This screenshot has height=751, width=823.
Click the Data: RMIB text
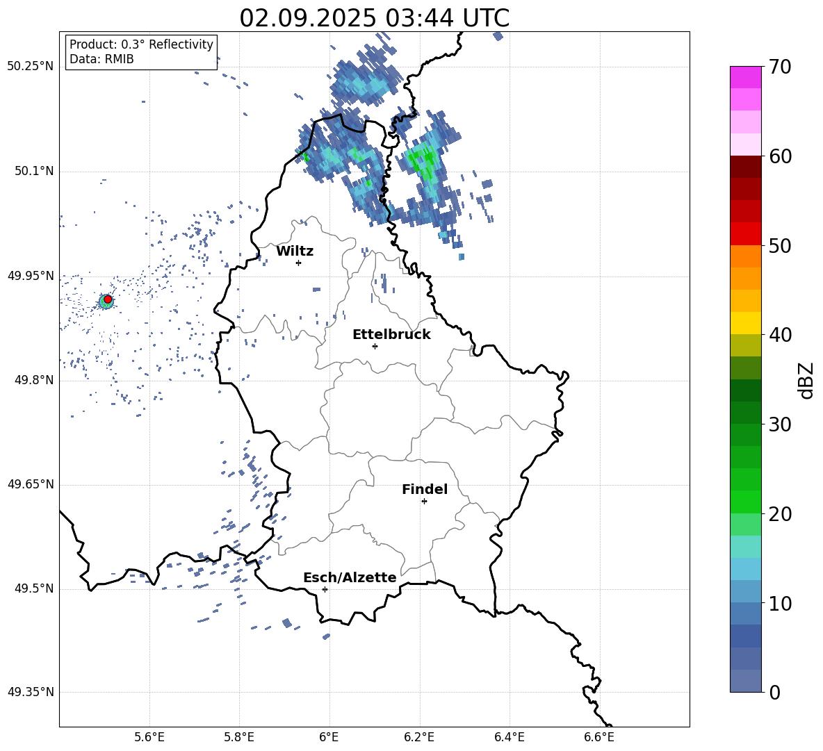click(x=101, y=59)
